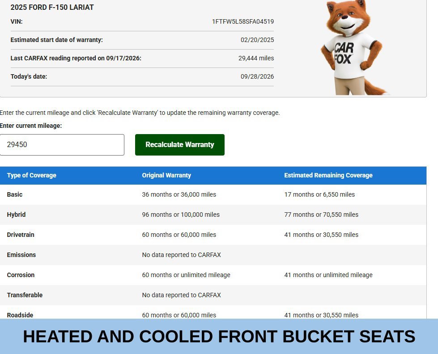Click Basic remaining 17 months or 6,550 miles
Screen dimensions: 438x354
coord(319,194)
